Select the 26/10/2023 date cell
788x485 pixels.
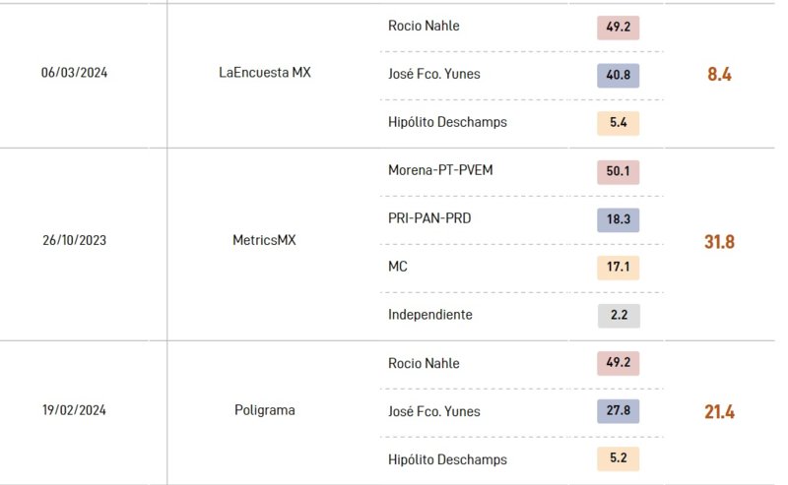[x=75, y=240]
